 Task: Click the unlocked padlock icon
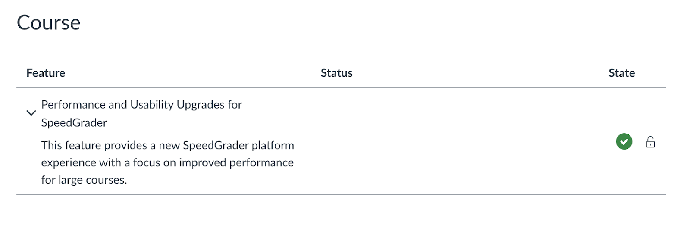click(650, 142)
